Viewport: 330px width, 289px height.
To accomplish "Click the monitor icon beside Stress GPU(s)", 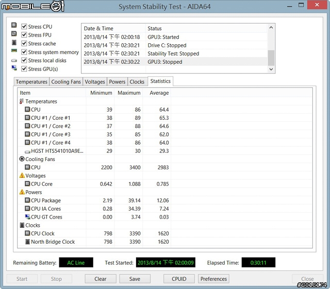I will click(14, 68).
